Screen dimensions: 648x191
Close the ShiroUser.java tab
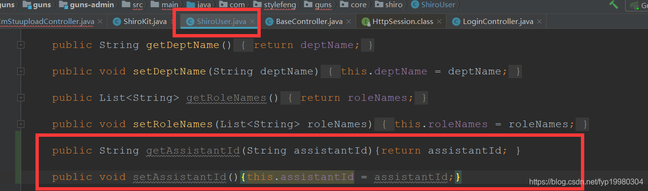pyautogui.click(x=252, y=22)
